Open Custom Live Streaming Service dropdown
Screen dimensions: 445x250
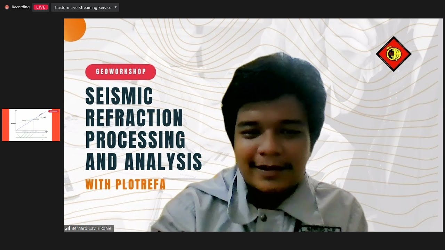coord(85,7)
